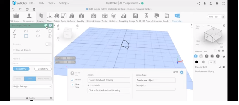This screenshot has width=239, height=105.
Task: Search objects with magnifier icon
Action: pyautogui.click(x=220, y=67)
